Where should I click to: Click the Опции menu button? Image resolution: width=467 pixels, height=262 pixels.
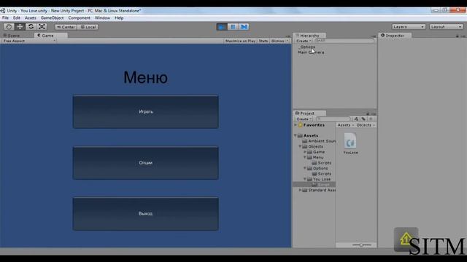pyautogui.click(x=146, y=163)
